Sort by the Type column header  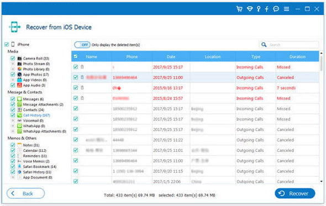[256, 56]
